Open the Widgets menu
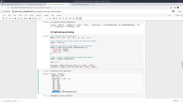 46,15
